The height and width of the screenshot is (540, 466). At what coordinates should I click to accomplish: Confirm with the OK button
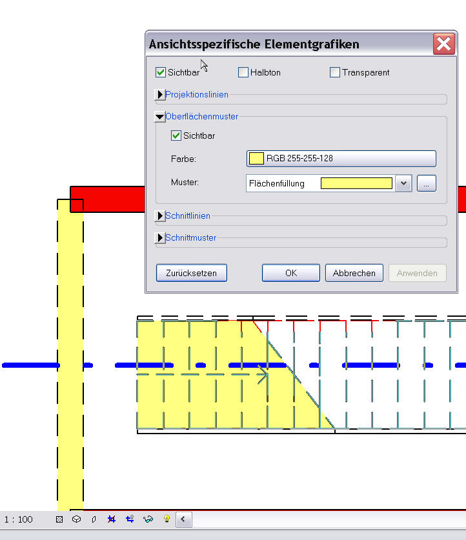(291, 273)
